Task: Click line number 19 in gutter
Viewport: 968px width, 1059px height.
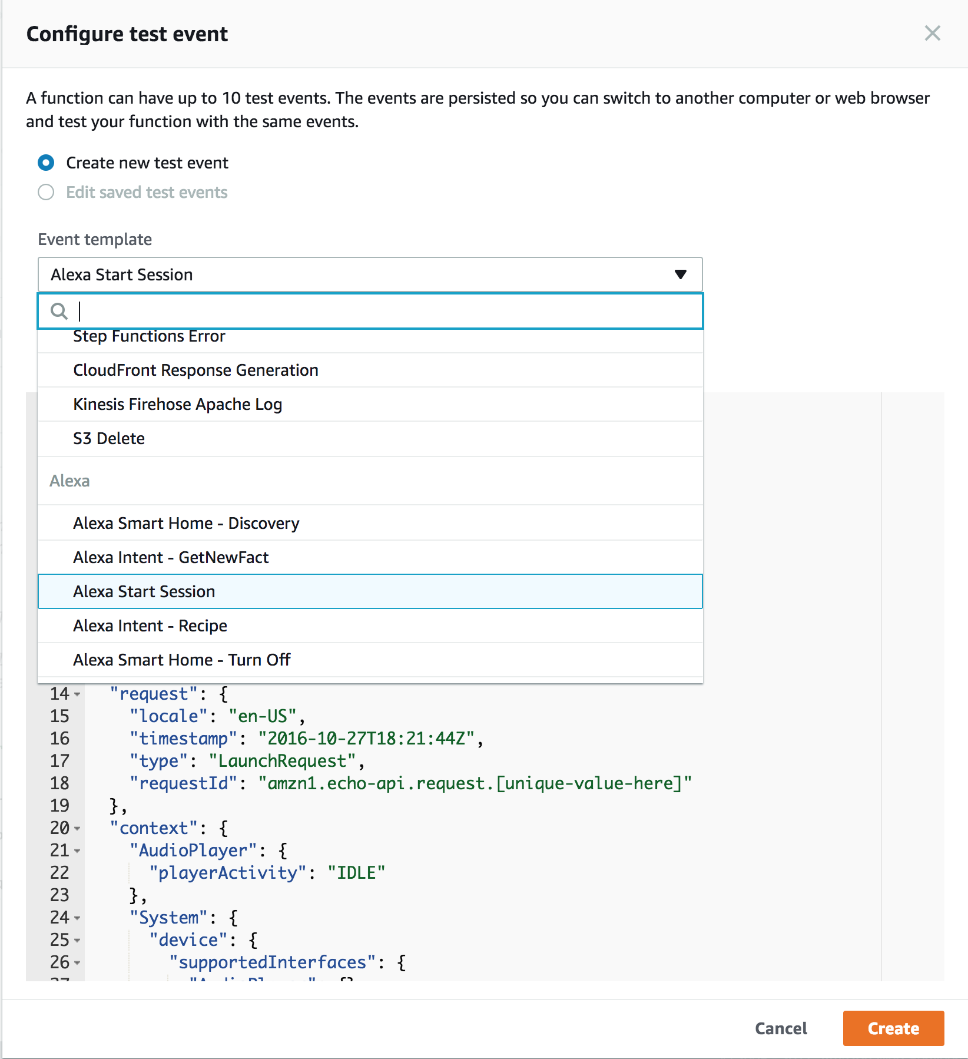Action: tap(59, 805)
